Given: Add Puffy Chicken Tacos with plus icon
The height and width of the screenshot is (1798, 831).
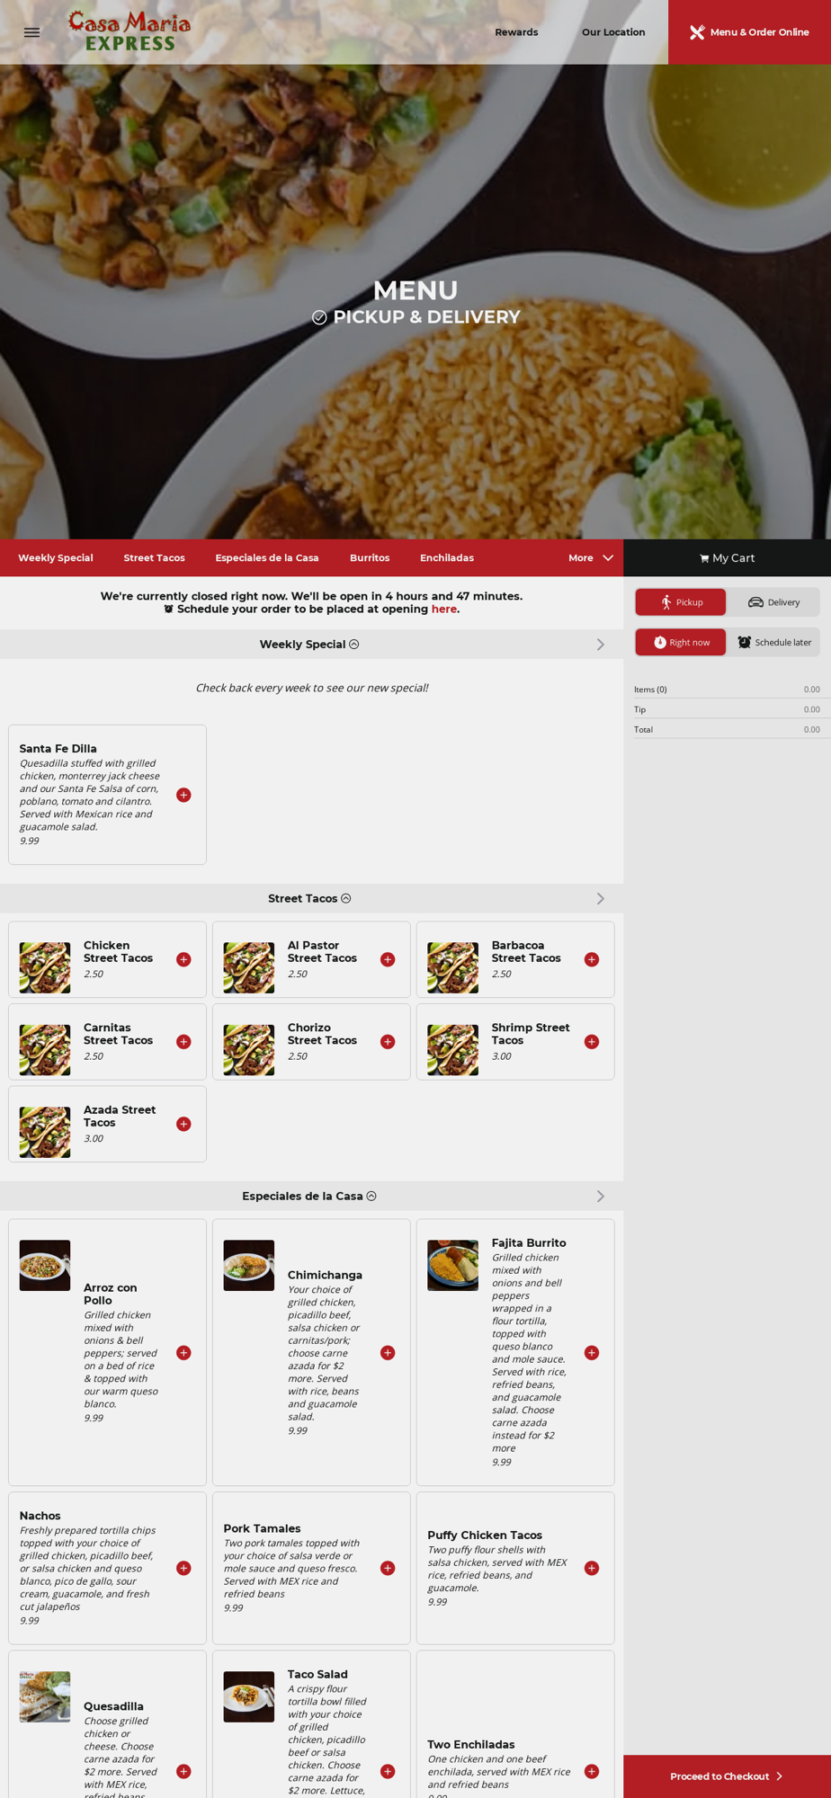Looking at the screenshot, I should coord(592,1568).
